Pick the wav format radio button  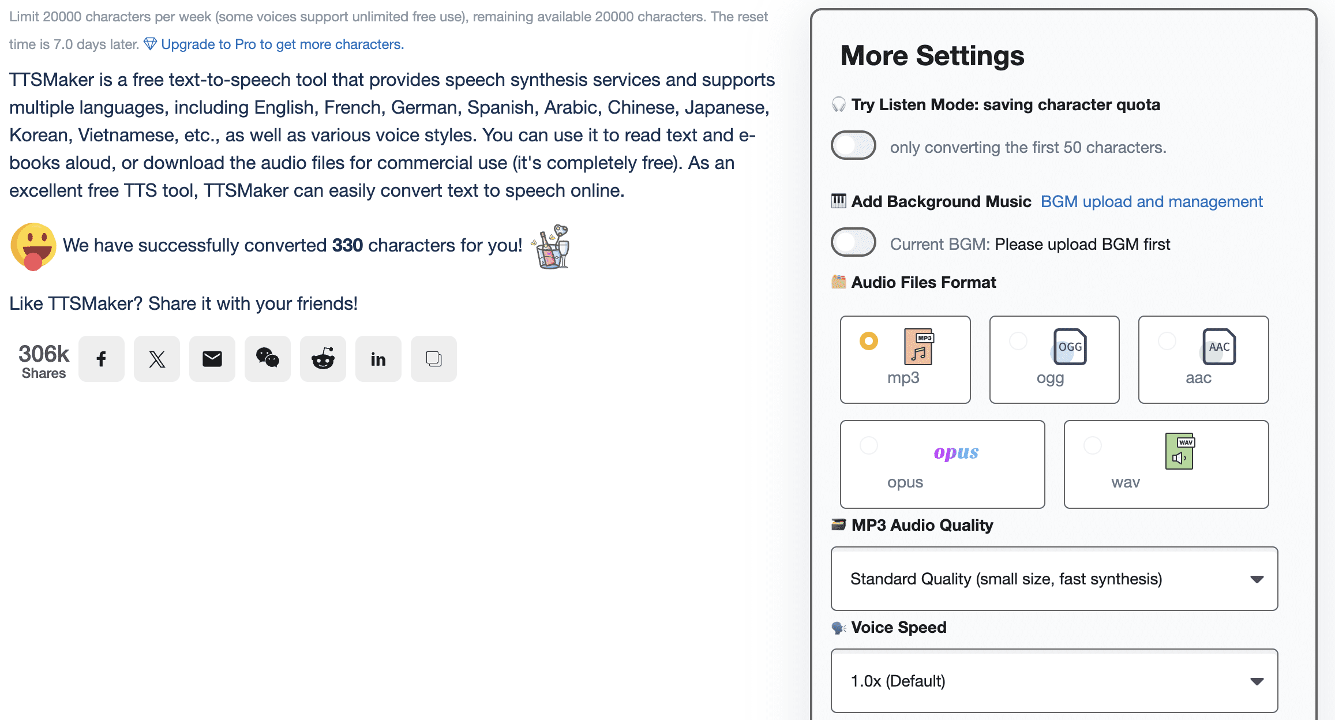[x=1093, y=445]
